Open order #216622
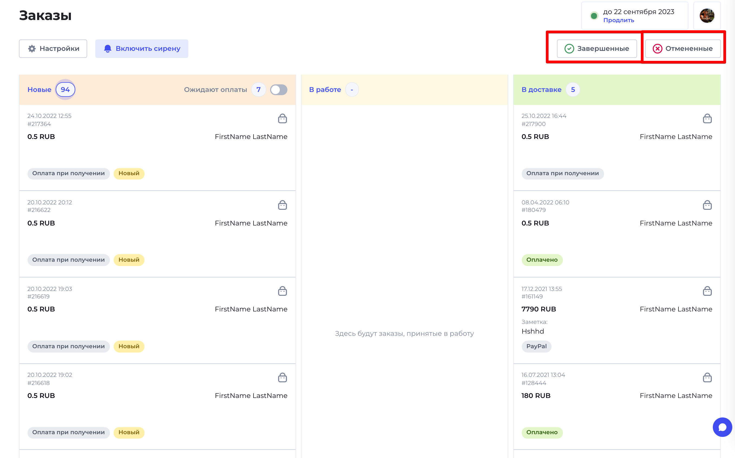735x458 pixels. (157, 234)
